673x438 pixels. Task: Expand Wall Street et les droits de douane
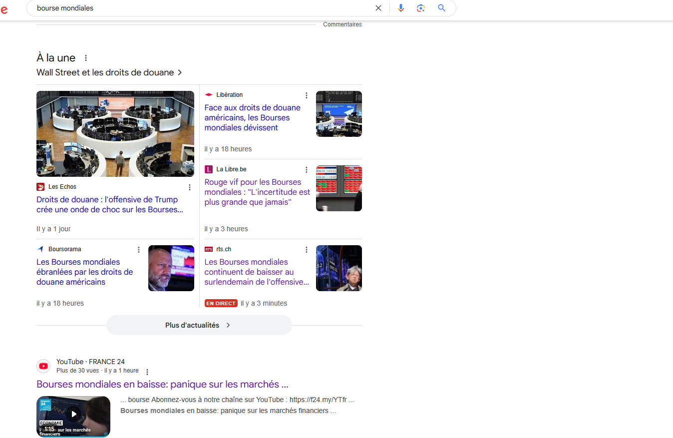click(109, 72)
